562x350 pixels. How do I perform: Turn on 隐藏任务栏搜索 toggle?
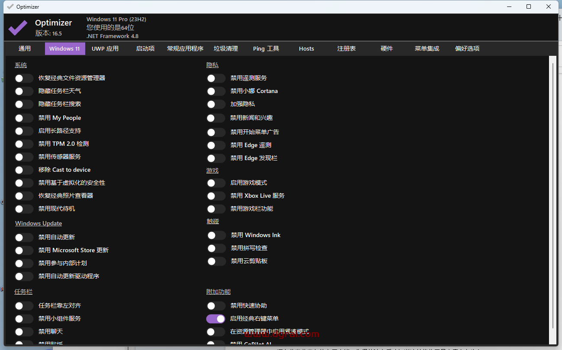(x=24, y=104)
